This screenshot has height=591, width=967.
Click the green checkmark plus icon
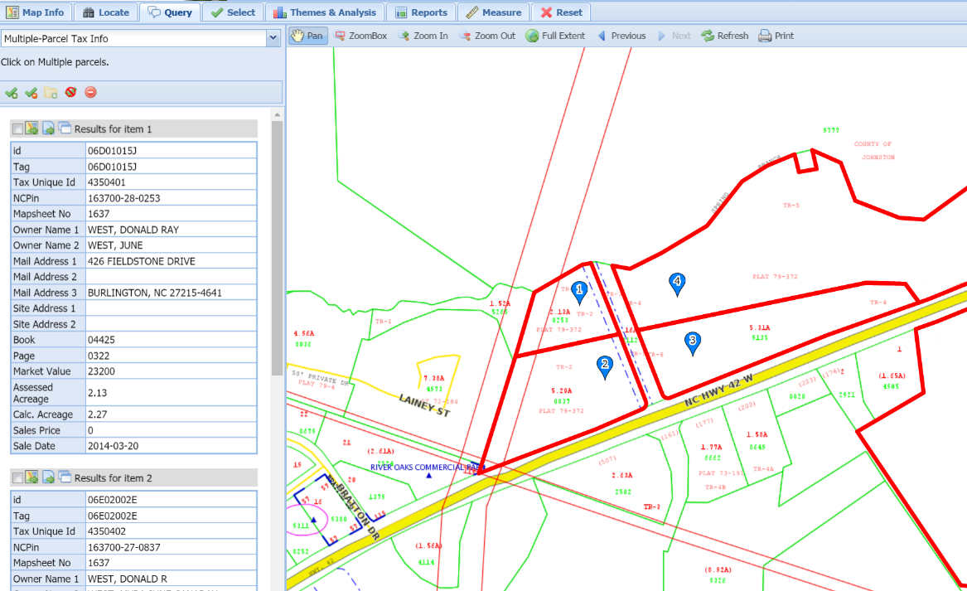coord(12,92)
